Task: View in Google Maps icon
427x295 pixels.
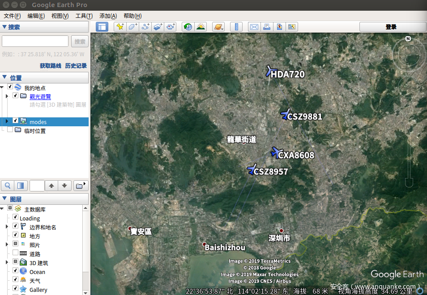Action: [x=292, y=27]
